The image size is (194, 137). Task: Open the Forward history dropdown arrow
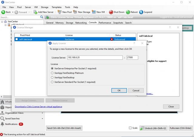pos(29,12)
